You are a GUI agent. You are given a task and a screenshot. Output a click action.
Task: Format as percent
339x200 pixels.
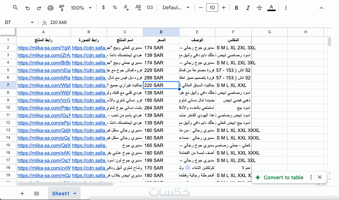pos(115,8)
